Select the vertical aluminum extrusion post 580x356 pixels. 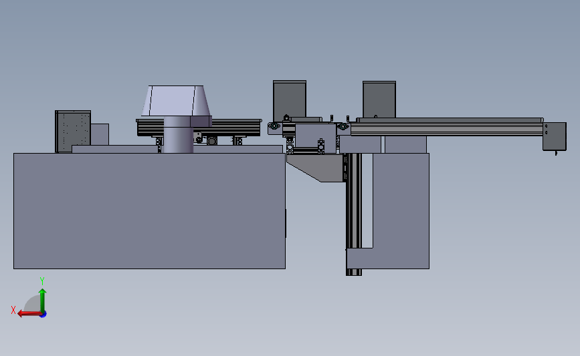(x=354, y=214)
